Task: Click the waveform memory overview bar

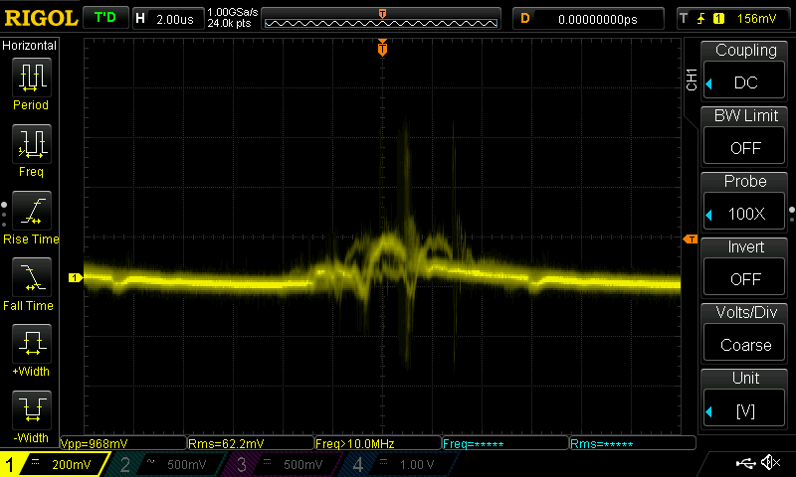Action: (381, 19)
